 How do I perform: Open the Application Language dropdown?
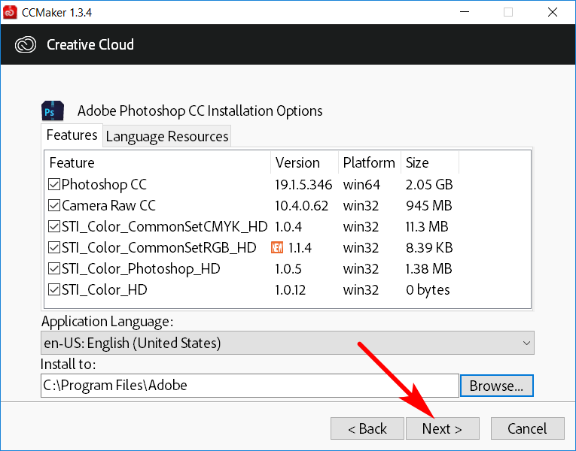coord(288,343)
